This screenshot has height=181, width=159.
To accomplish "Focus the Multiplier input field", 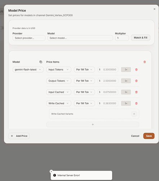I will 122,38.
